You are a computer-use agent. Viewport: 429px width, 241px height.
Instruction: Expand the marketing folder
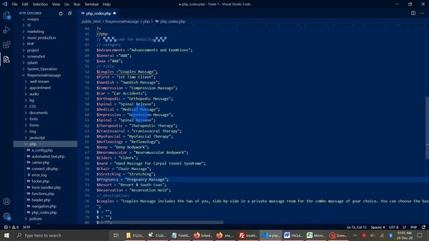click(x=36, y=31)
